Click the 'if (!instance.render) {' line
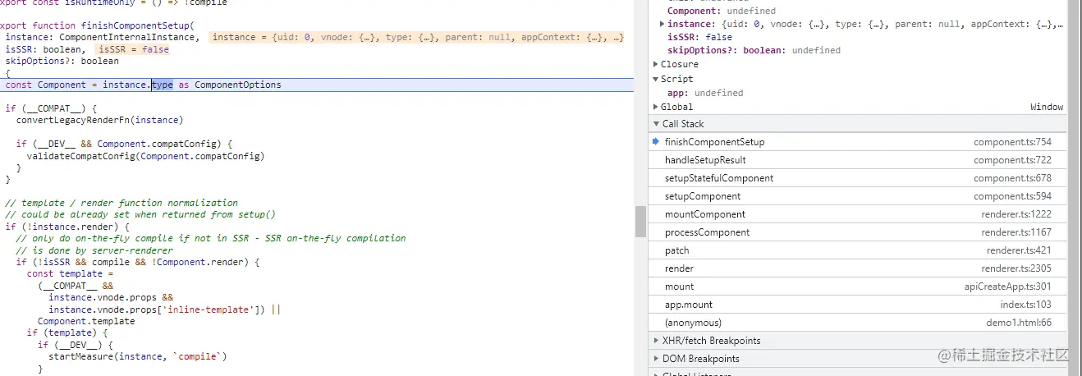 67,227
